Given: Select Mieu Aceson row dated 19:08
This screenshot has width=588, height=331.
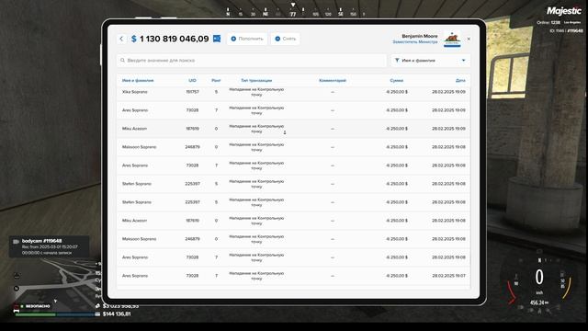Looking at the screenshot, I should [x=293, y=221].
